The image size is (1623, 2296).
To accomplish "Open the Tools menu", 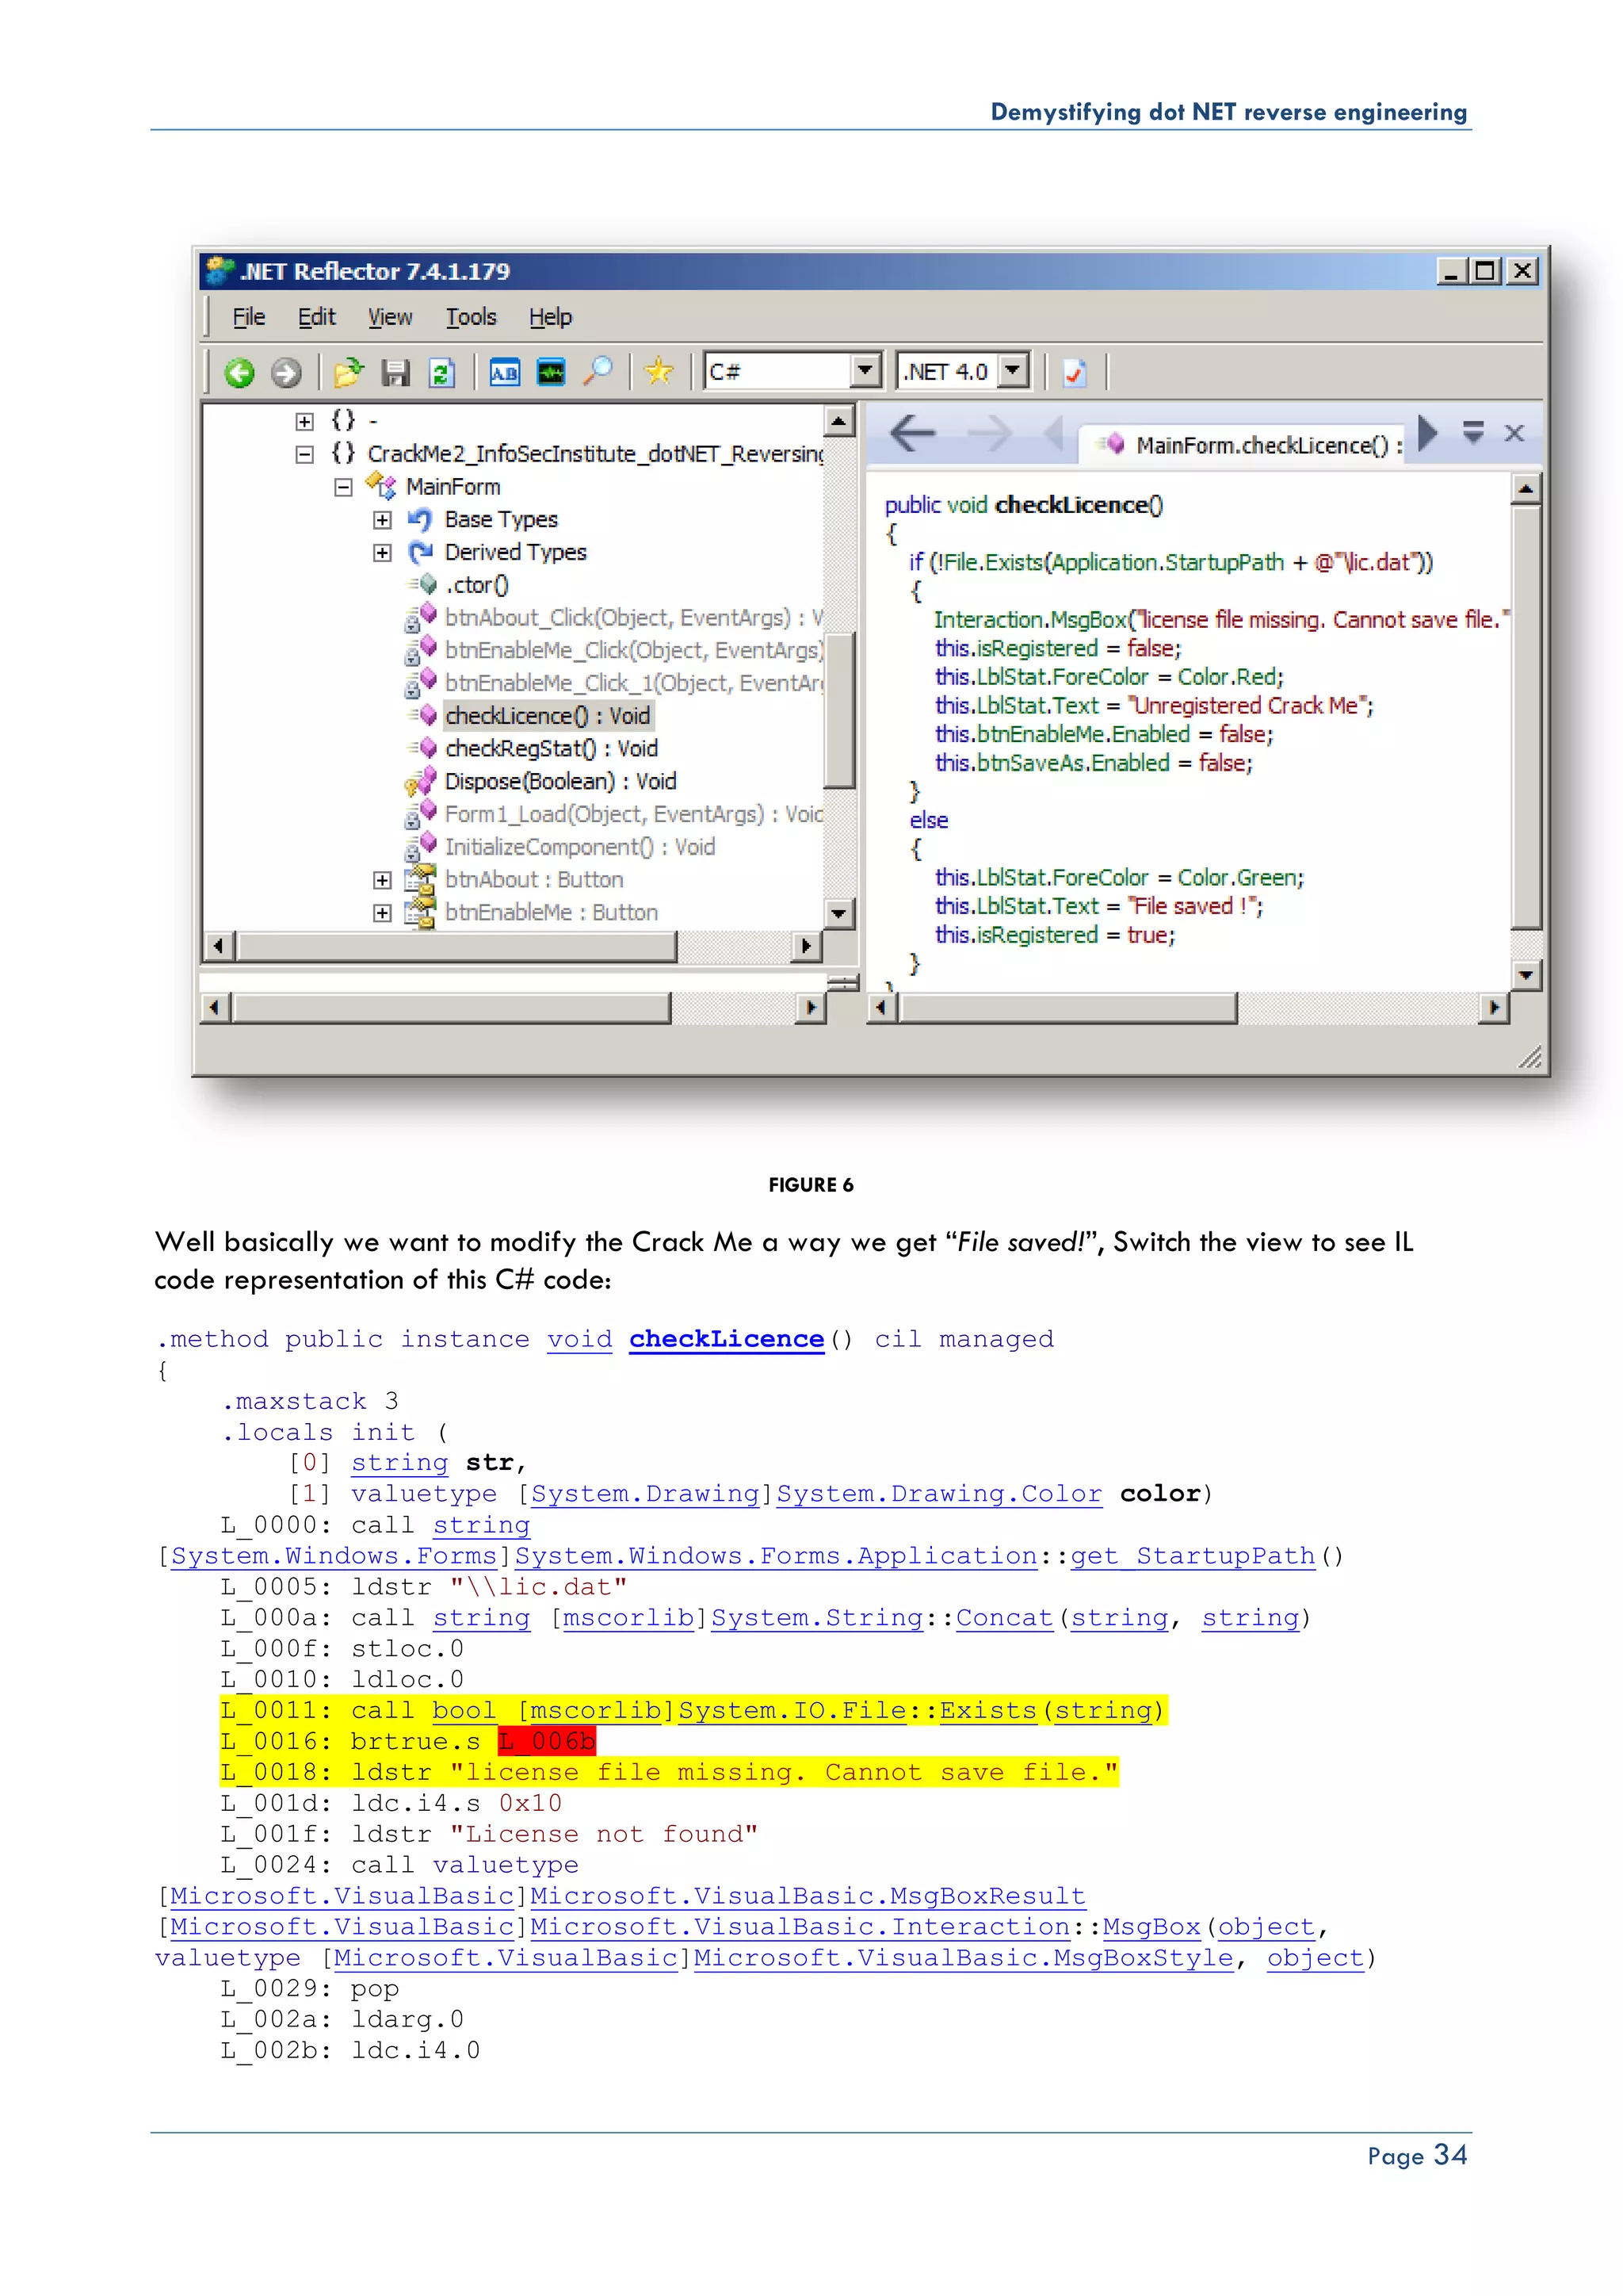I will point(471,317).
